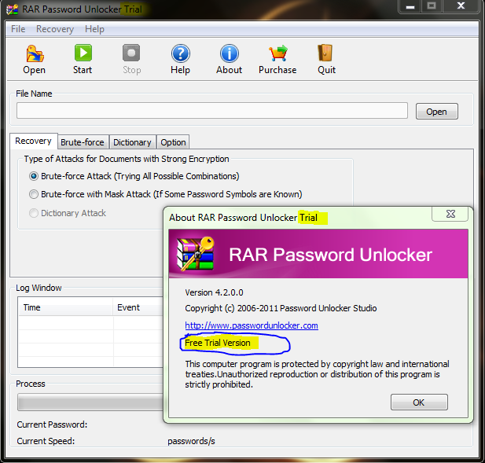Click the Open folder toolbar icon
The image size is (485, 463).
[35, 53]
